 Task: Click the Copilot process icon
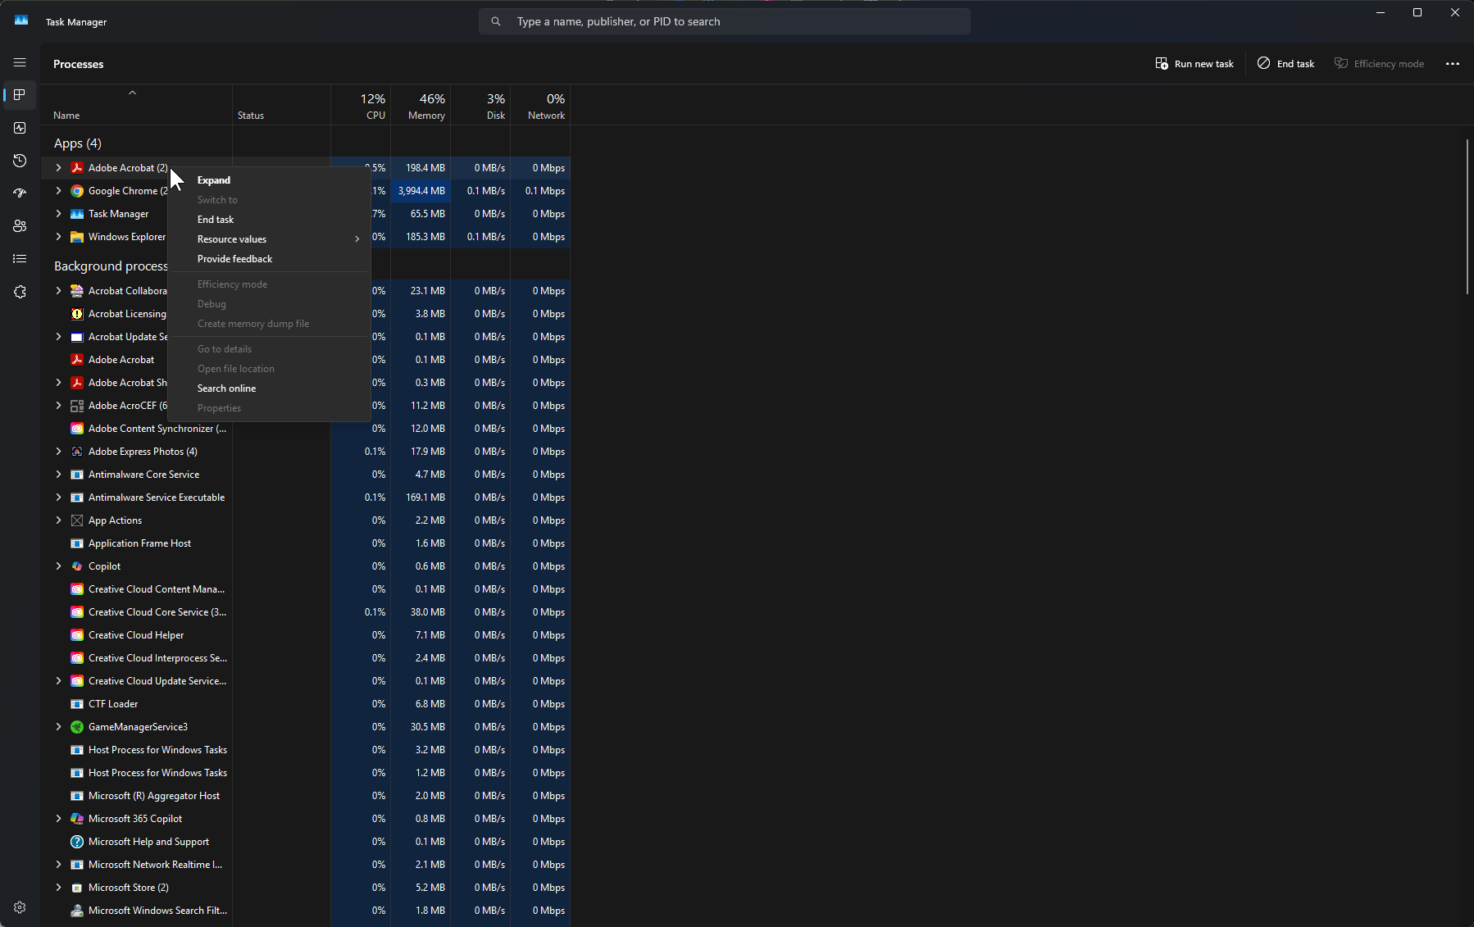point(77,566)
